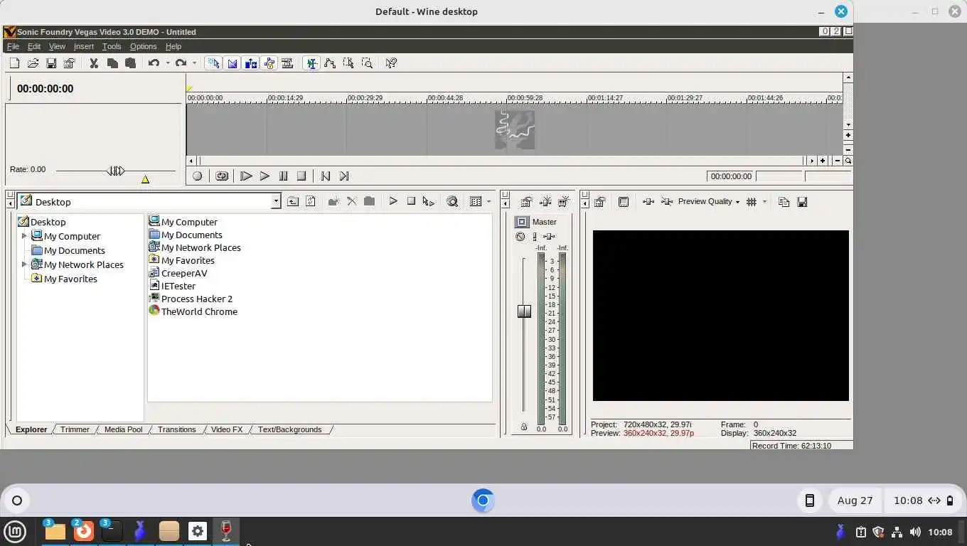Switch to the Video FX tab
Image resolution: width=967 pixels, height=546 pixels.
pyautogui.click(x=227, y=429)
